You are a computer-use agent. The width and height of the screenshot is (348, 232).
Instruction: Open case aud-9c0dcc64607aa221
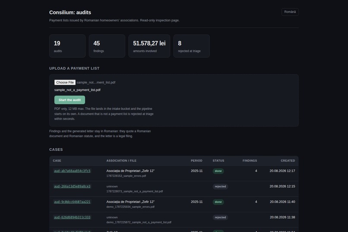[72, 202]
